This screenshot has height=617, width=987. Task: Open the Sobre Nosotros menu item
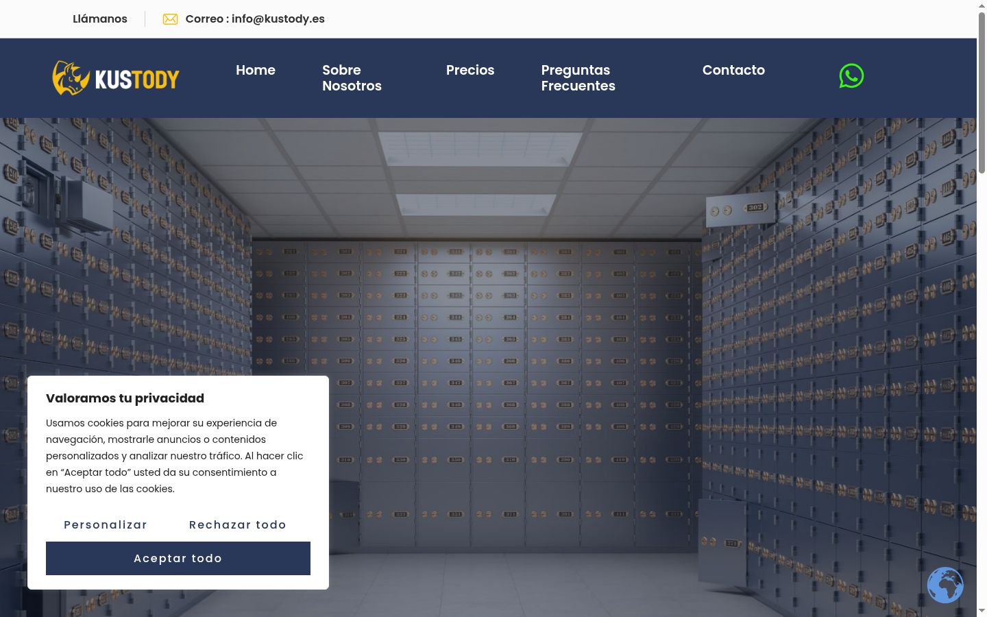coord(352,78)
